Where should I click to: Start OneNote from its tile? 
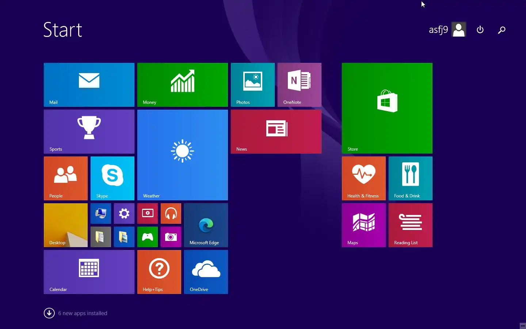tap(300, 85)
